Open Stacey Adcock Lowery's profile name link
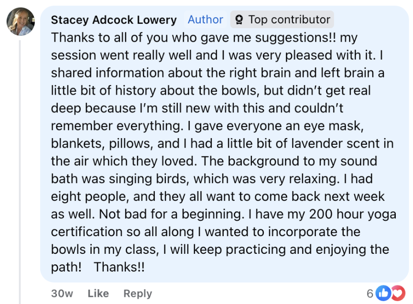The image size is (413, 304). [x=114, y=20]
